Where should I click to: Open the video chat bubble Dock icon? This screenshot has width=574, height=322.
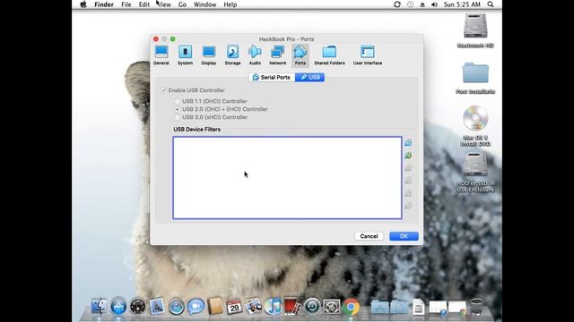point(196,306)
